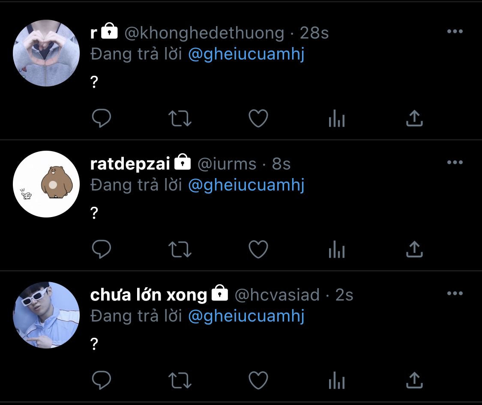Viewport: 482px width, 405px height.
Task: Reply to the @khonghedethuong tweet
Action: pos(102,118)
